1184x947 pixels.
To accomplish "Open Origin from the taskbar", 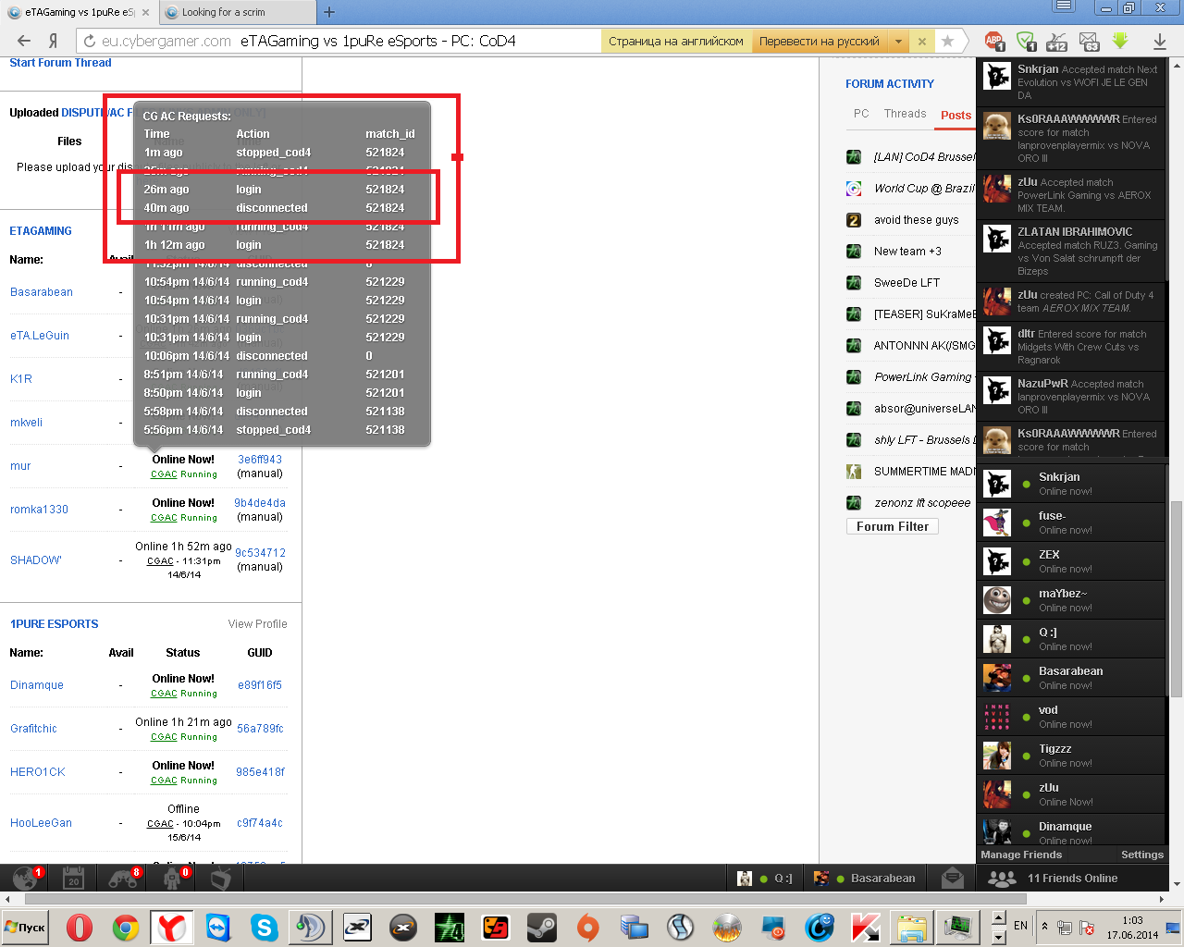I will [588, 927].
